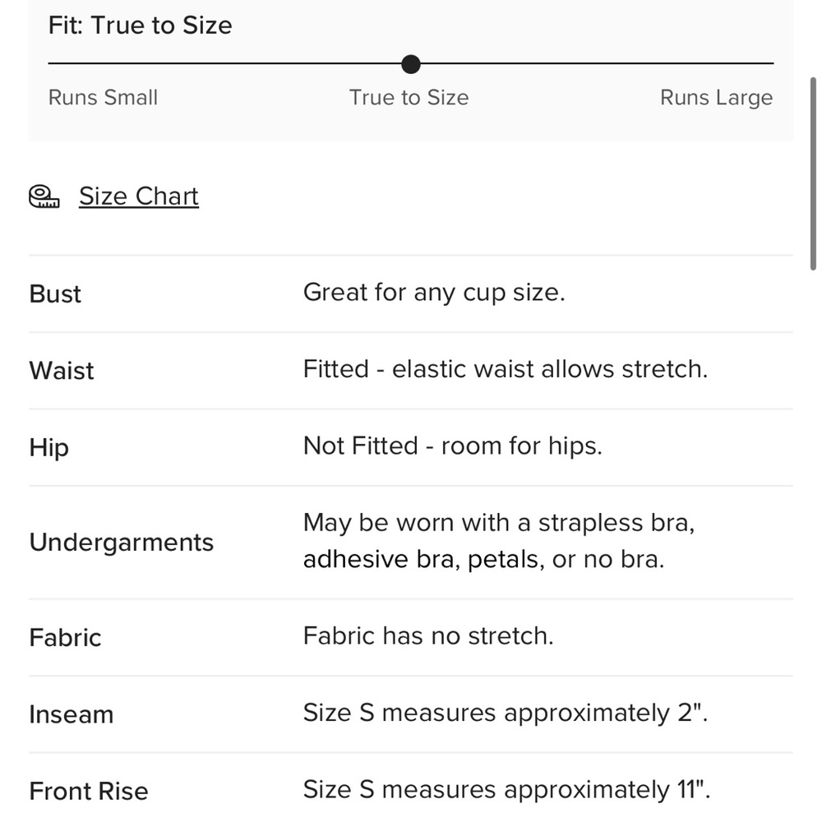Click the strapless bra undergarments description
The height and width of the screenshot is (822, 822).
tap(499, 541)
